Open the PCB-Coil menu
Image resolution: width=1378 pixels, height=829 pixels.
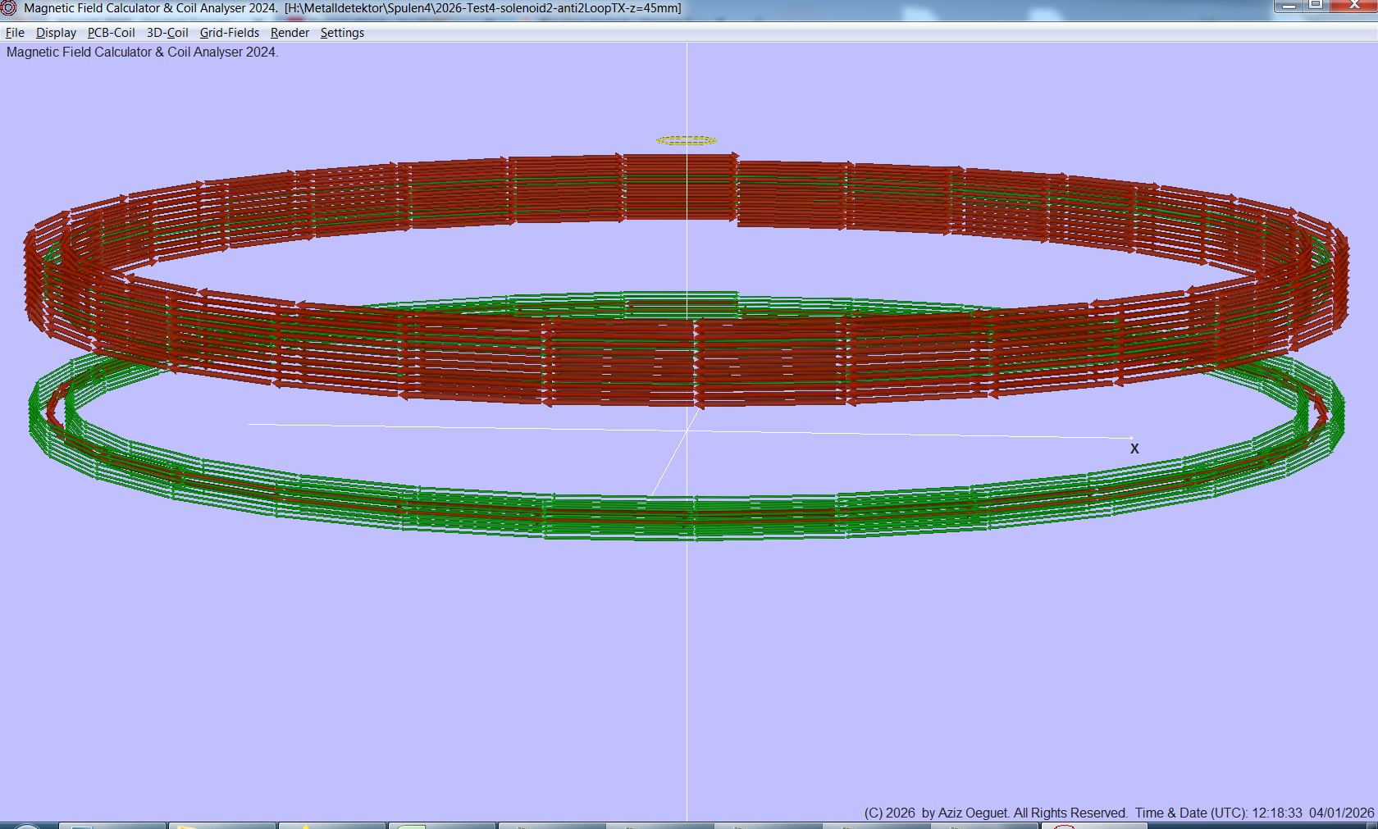point(111,33)
